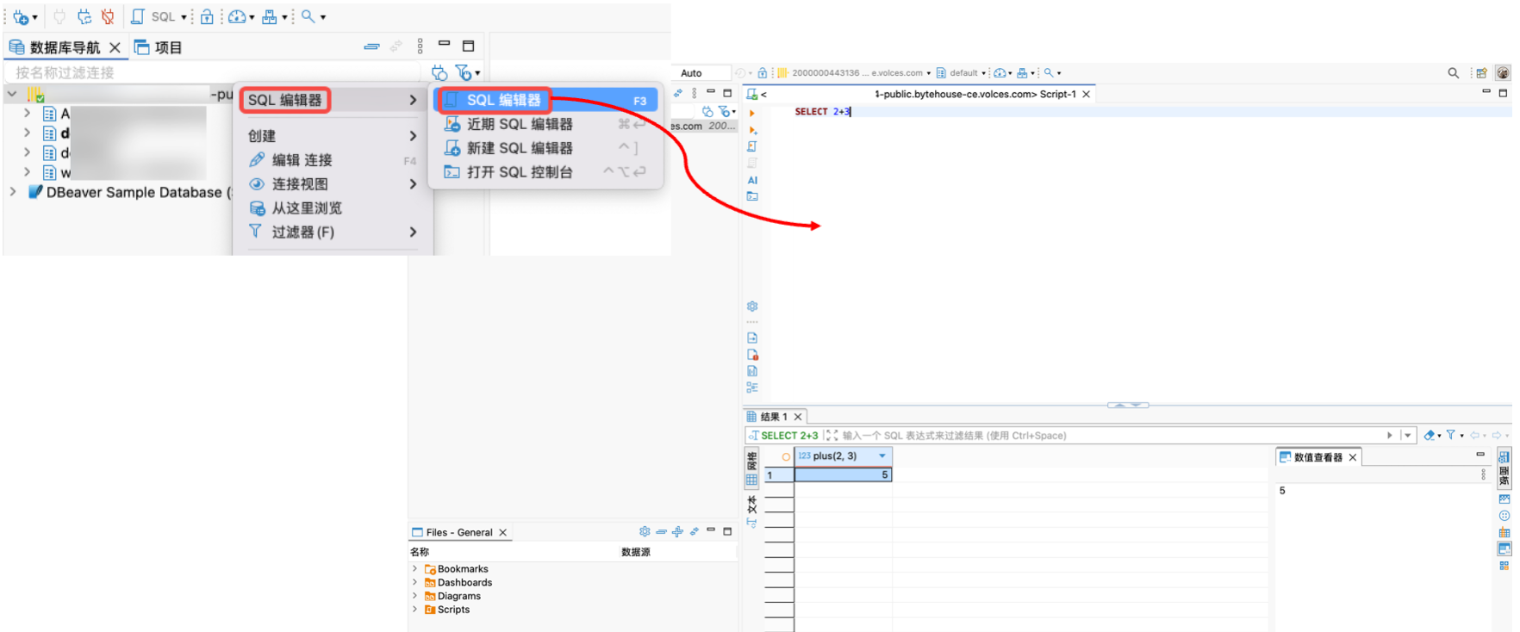Screen dimensions: 1520x632
Task: Click the editor settings gear icon
Action: (x=752, y=307)
